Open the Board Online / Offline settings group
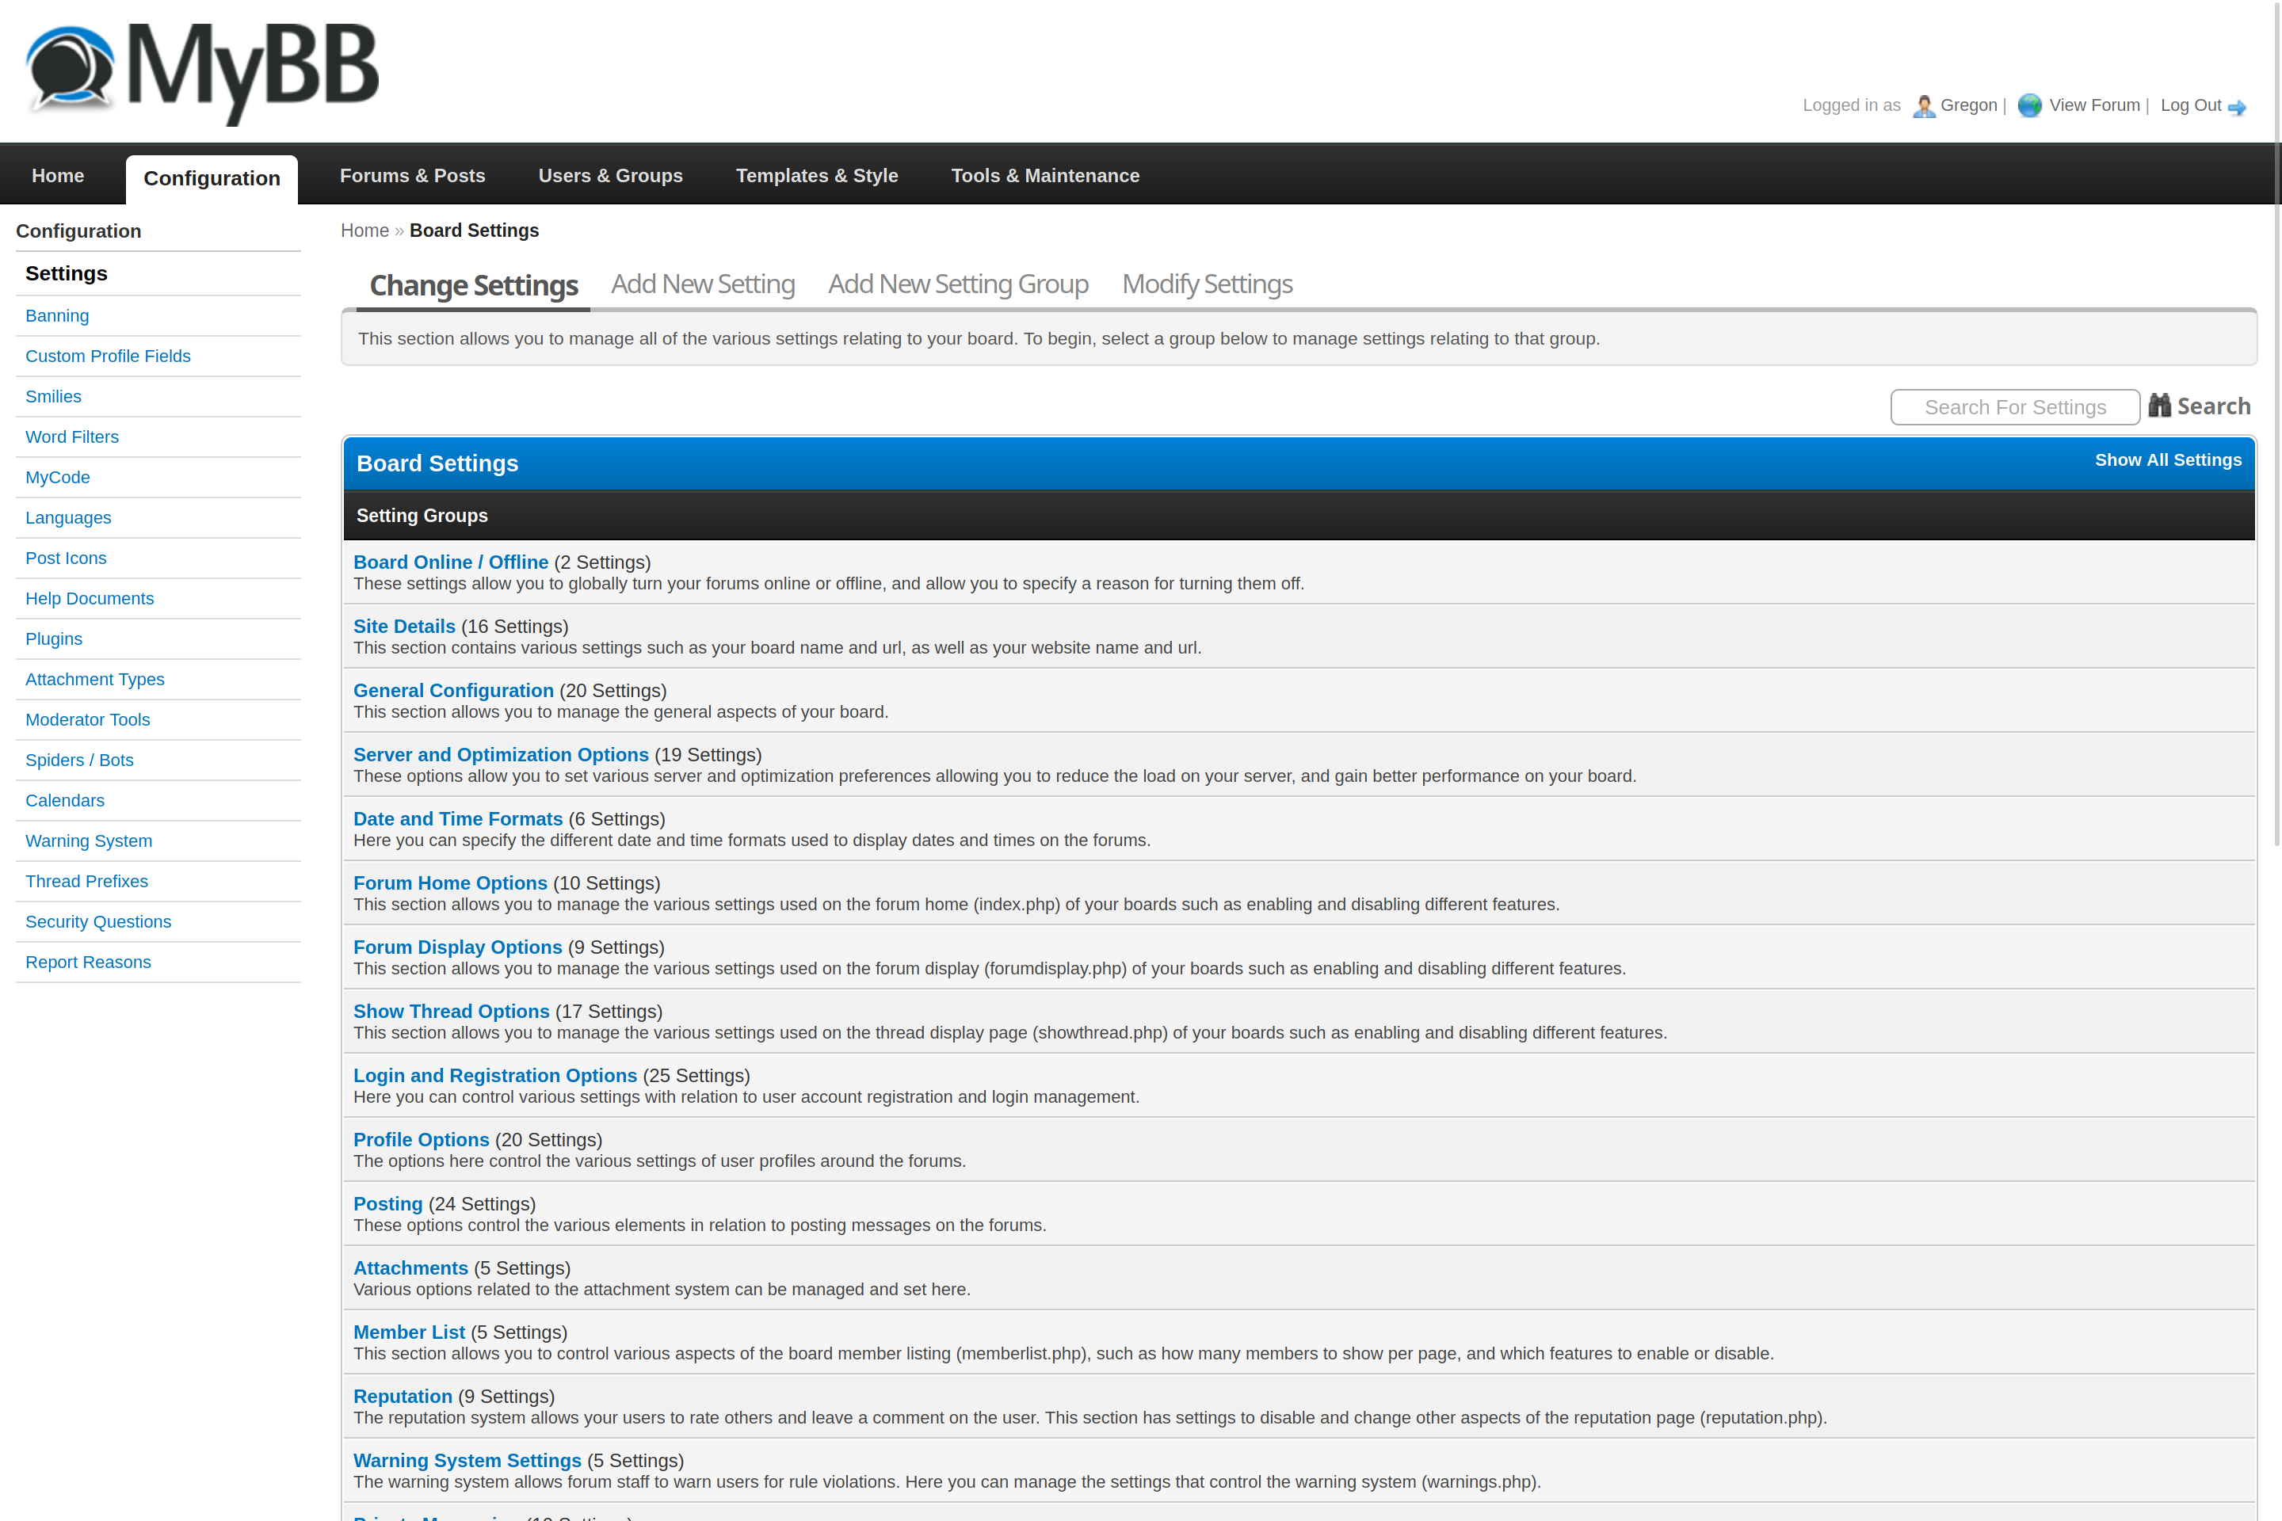The width and height of the screenshot is (2282, 1521). point(450,562)
